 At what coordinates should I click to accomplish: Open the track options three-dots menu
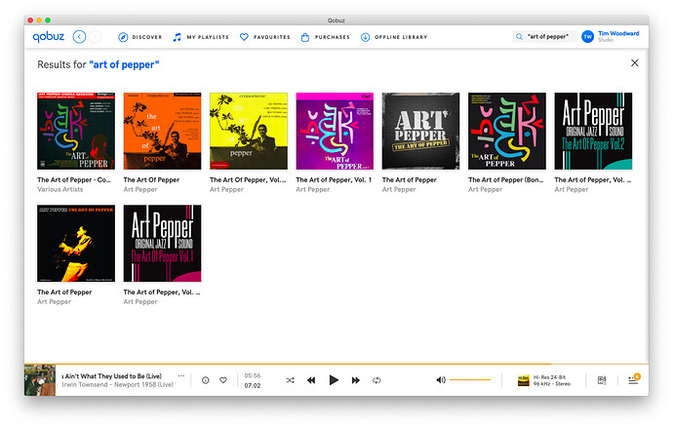(181, 376)
